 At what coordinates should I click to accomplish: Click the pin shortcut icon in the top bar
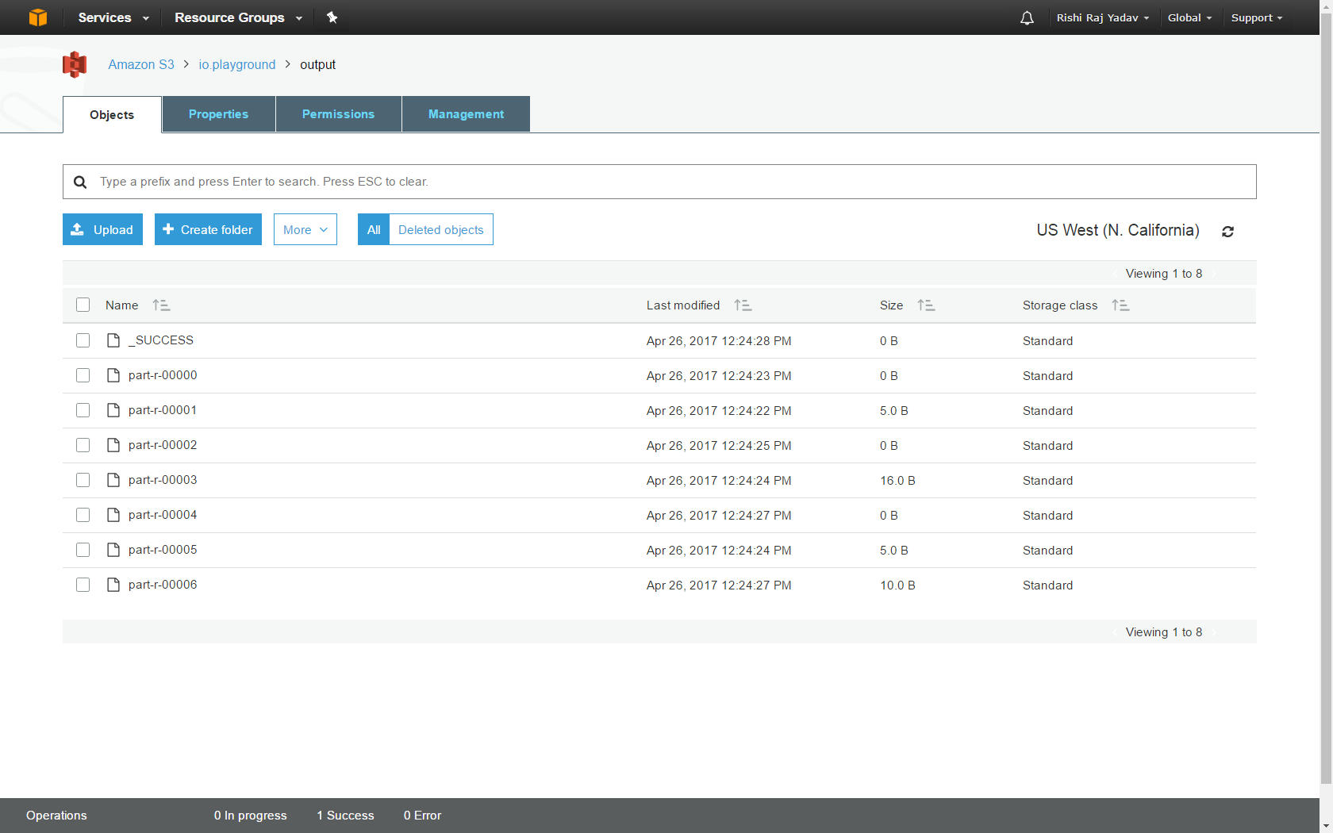point(332,17)
